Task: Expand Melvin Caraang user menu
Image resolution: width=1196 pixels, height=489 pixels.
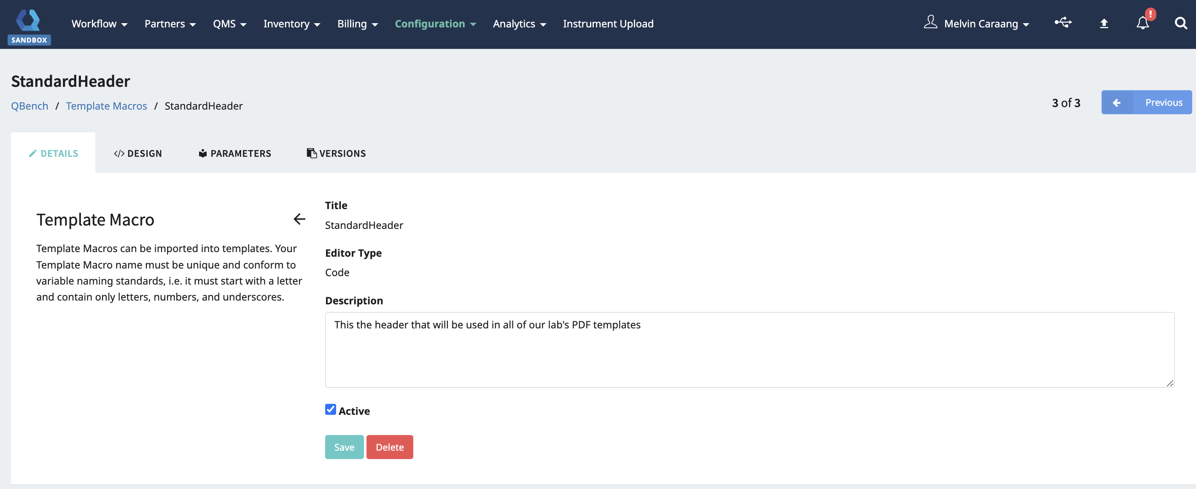Action: tap(986, 24)
